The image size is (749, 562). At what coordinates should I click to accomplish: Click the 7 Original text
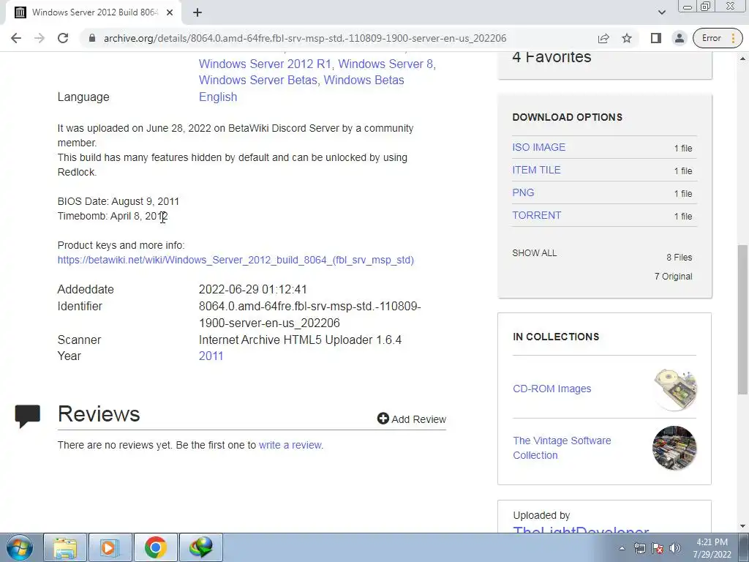click(x=673, y=276)
